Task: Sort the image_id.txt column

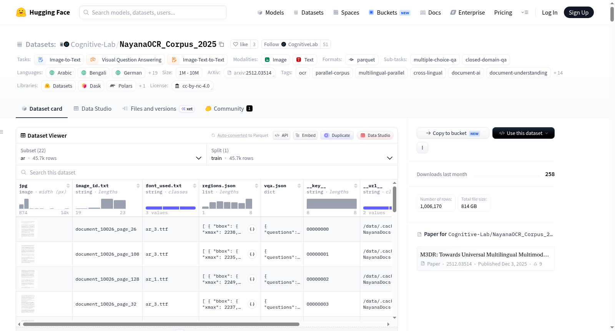Action: point(138,186)
